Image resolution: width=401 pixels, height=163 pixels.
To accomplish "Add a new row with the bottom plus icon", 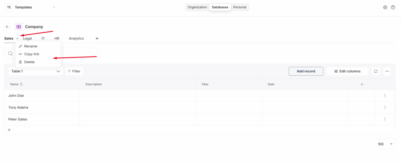I will [9, 130].
